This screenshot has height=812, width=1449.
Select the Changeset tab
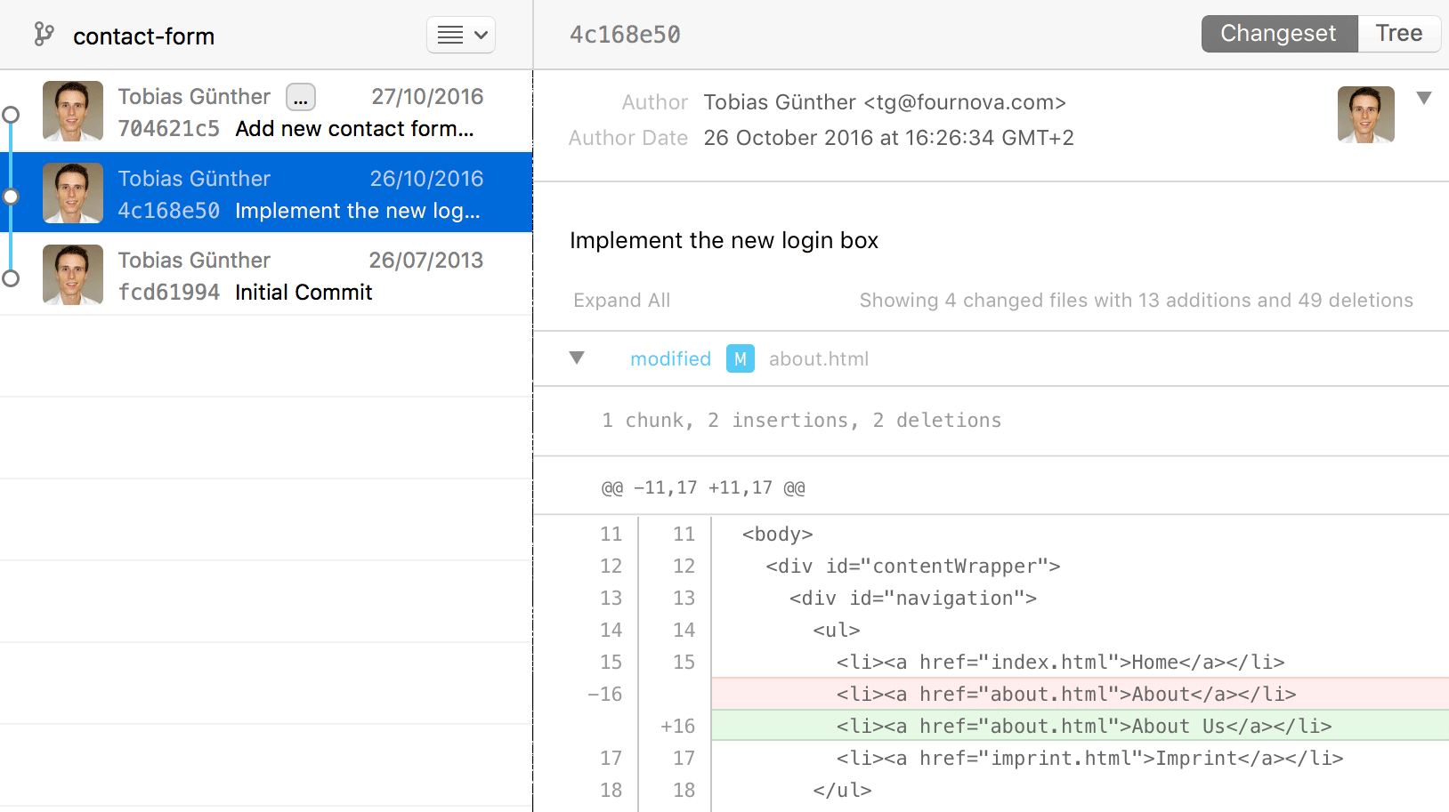1279,33
